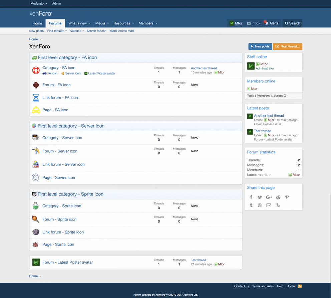Expand the What's new menu arrow
This screenshot has width=331, height=298.
pyautogui.click(x=90, y=23)
